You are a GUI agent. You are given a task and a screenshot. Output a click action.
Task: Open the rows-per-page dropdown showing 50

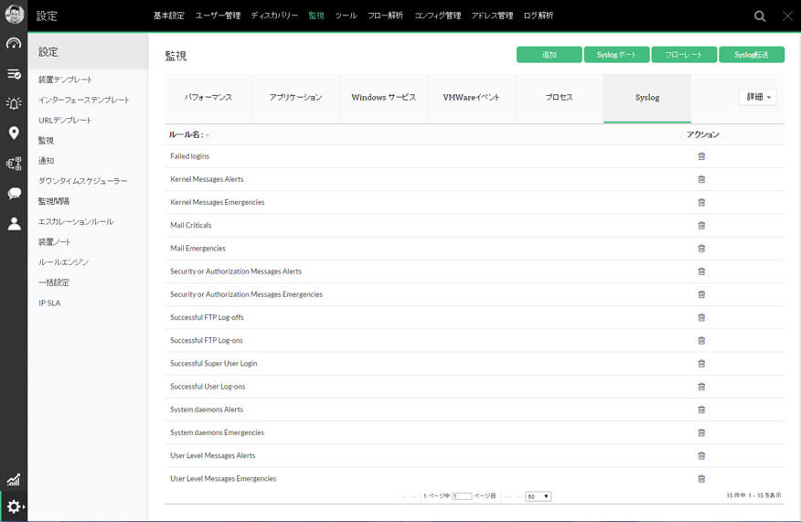coord(538,496)
